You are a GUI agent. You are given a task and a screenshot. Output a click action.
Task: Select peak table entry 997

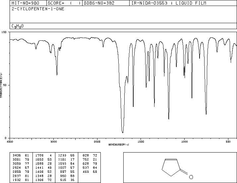coord(63,172)
